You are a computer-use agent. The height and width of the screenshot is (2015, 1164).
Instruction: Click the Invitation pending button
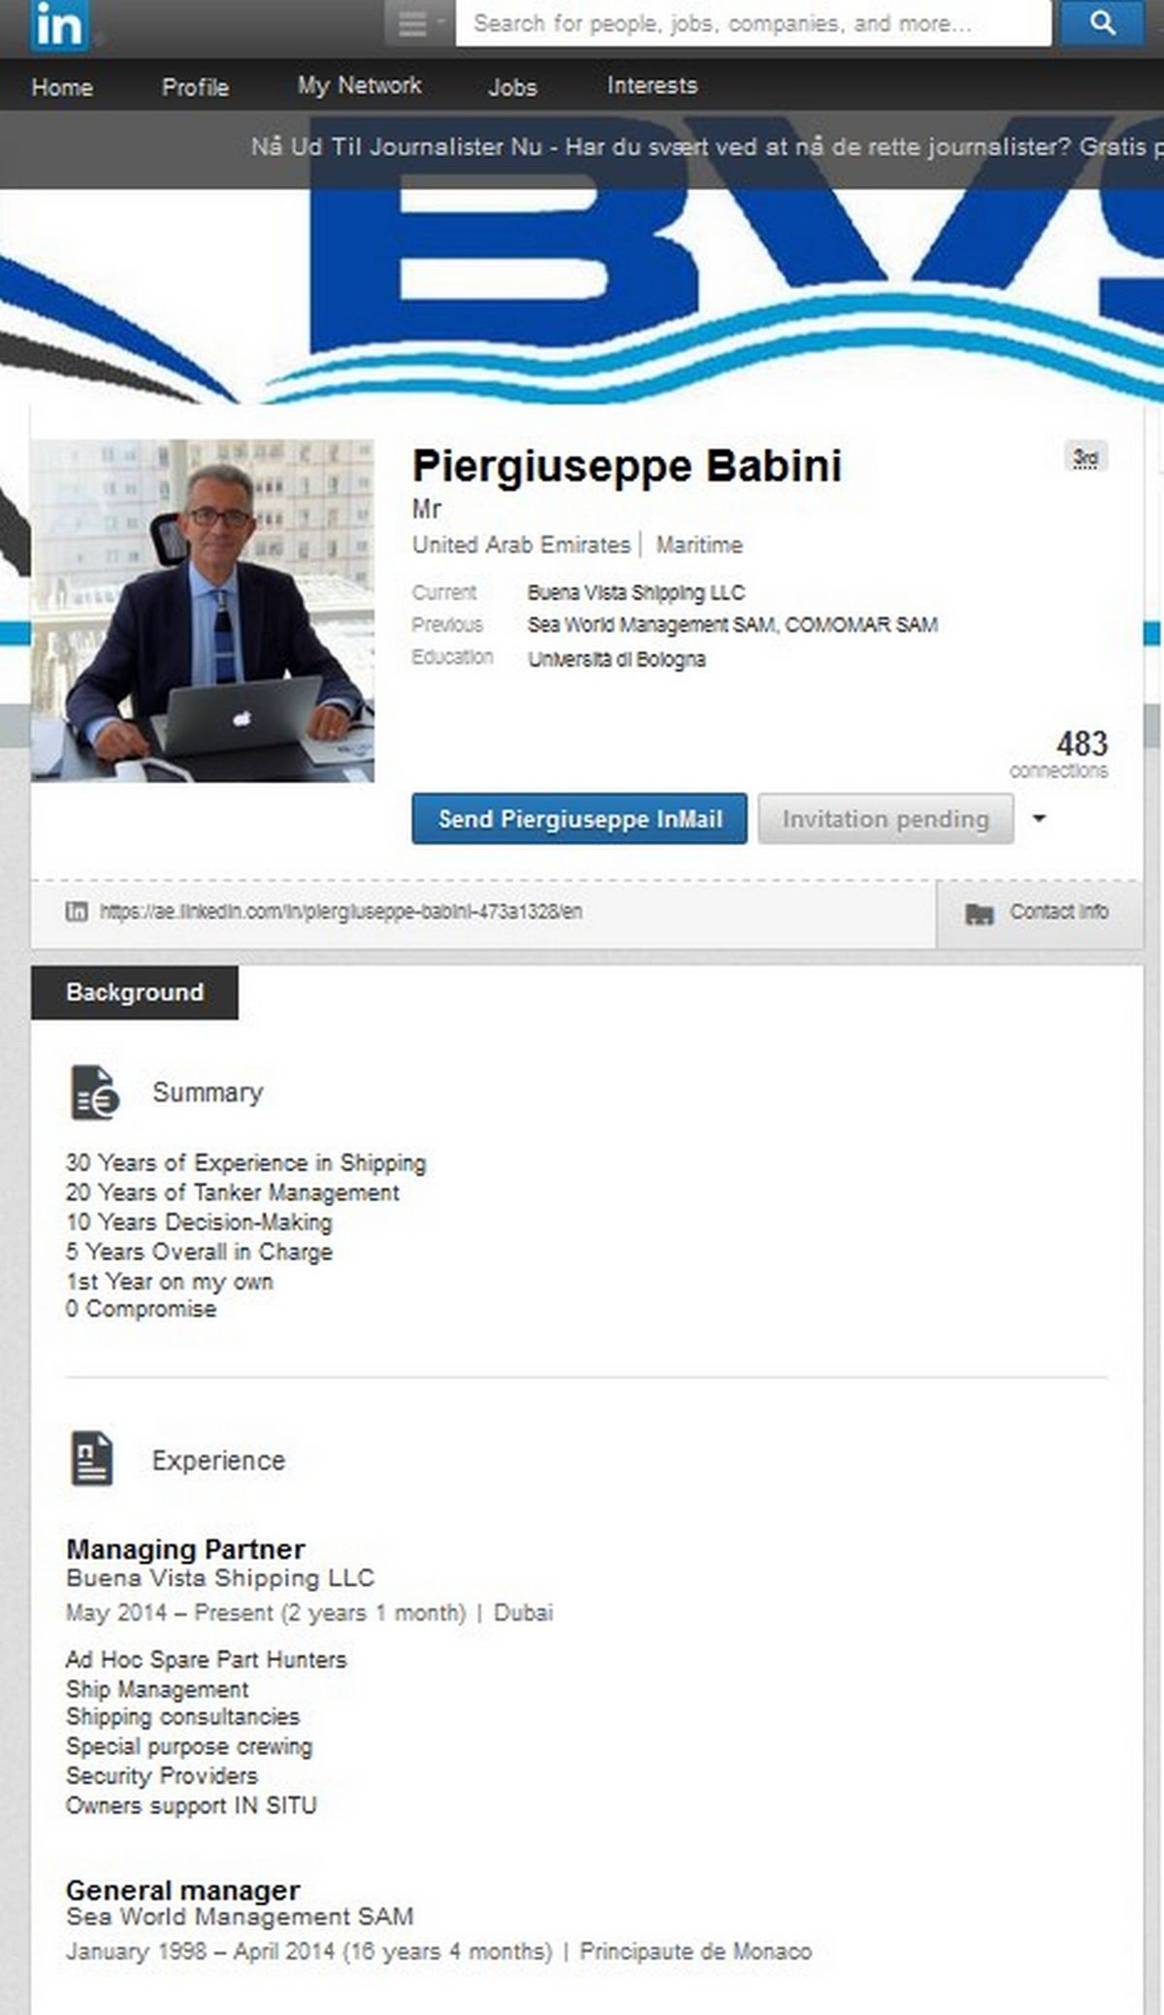point(886,819)
